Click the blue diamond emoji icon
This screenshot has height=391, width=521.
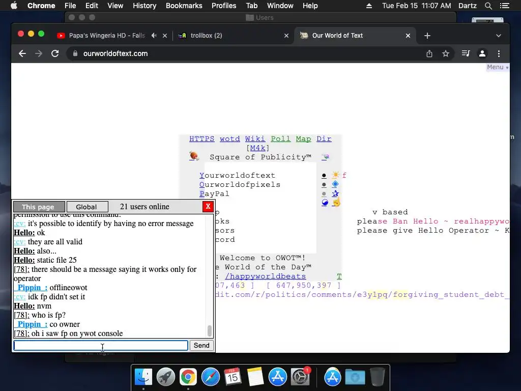coord(335,184)
